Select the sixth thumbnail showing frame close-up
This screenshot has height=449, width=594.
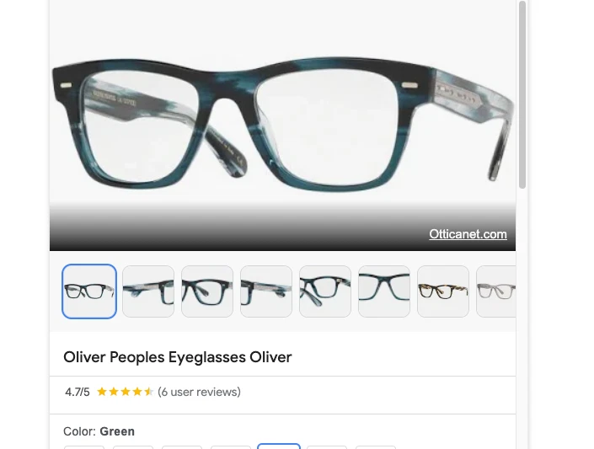pyautogui.click(x=384, y=291)
